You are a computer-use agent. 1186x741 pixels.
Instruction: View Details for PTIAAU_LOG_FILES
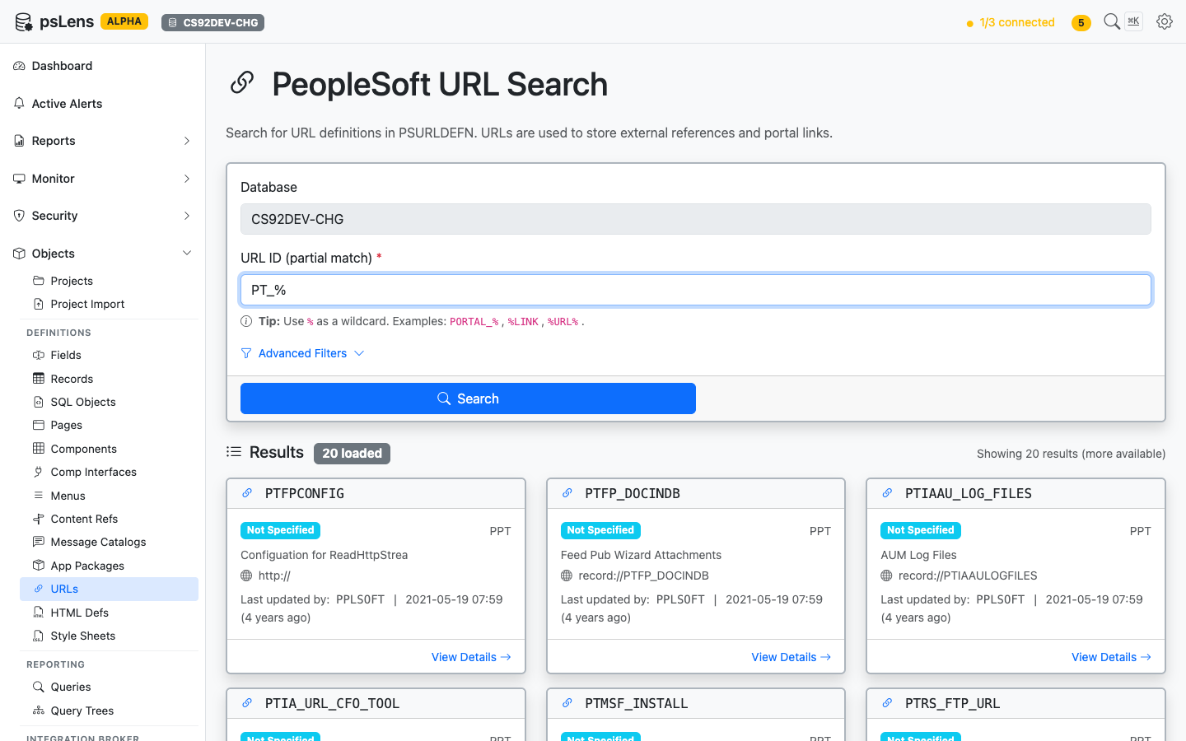click(x=1111, y=657)
